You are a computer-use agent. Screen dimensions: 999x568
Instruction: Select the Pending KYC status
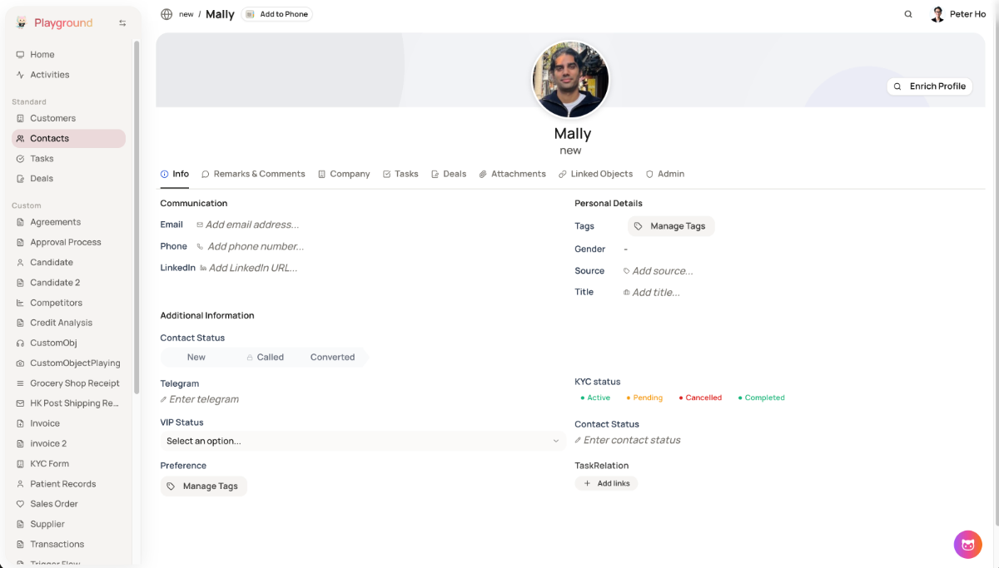(644, 398)
